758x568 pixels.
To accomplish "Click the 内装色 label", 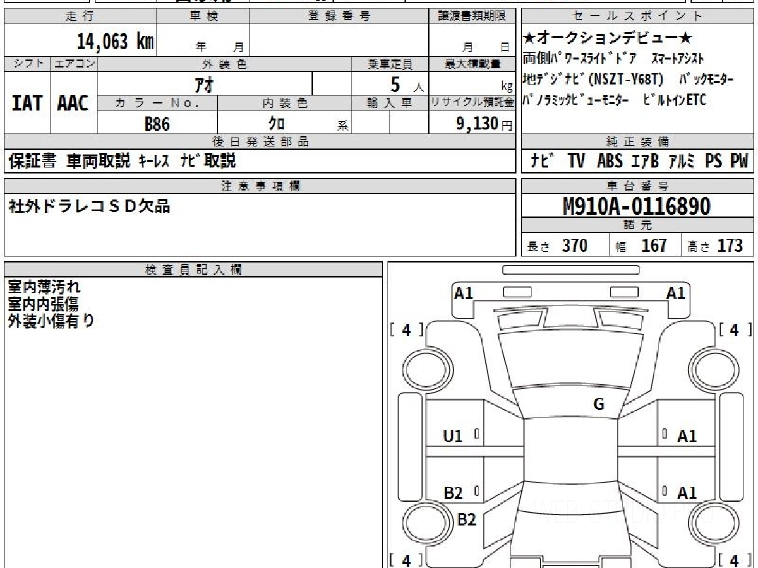I will point(284,103).
